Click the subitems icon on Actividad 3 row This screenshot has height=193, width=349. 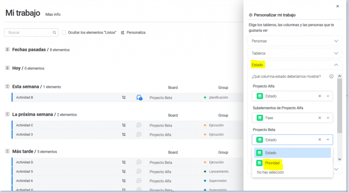point(124,134)
